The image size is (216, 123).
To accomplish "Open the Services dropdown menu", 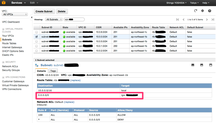I will (18, 3).
